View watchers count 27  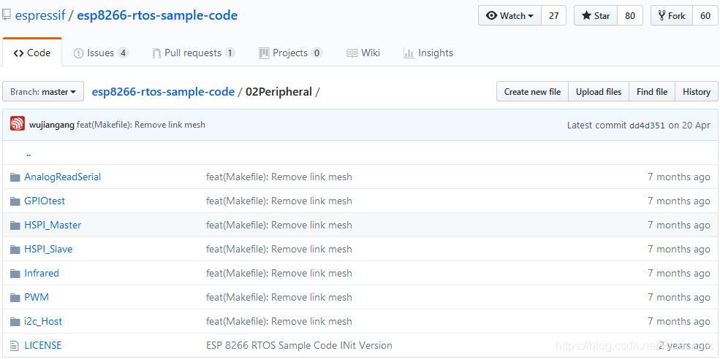coord(554,15)
